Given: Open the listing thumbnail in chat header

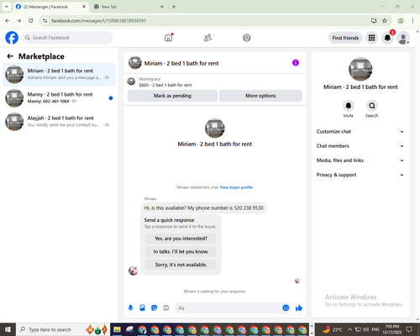Looking at the screenshot, I should point(135,63).
